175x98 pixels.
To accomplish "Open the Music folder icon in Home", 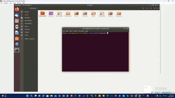I will (77, 14).
